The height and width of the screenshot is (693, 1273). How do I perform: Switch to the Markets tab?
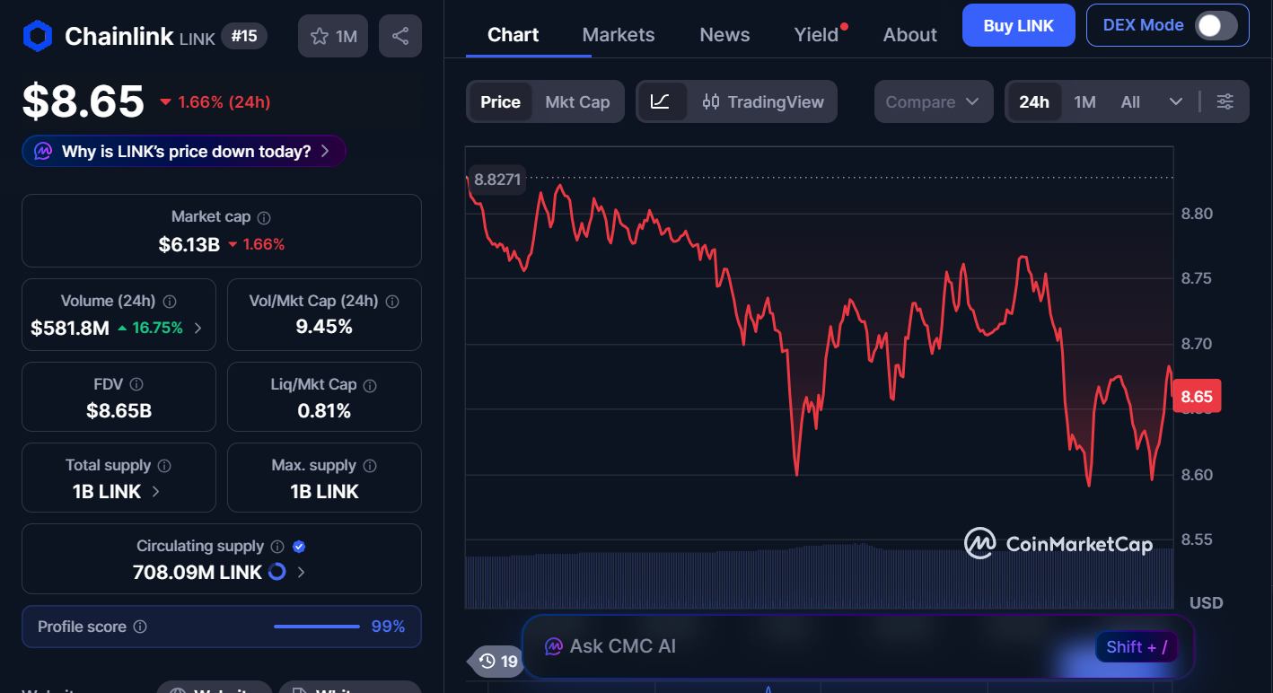coord(618,34)
